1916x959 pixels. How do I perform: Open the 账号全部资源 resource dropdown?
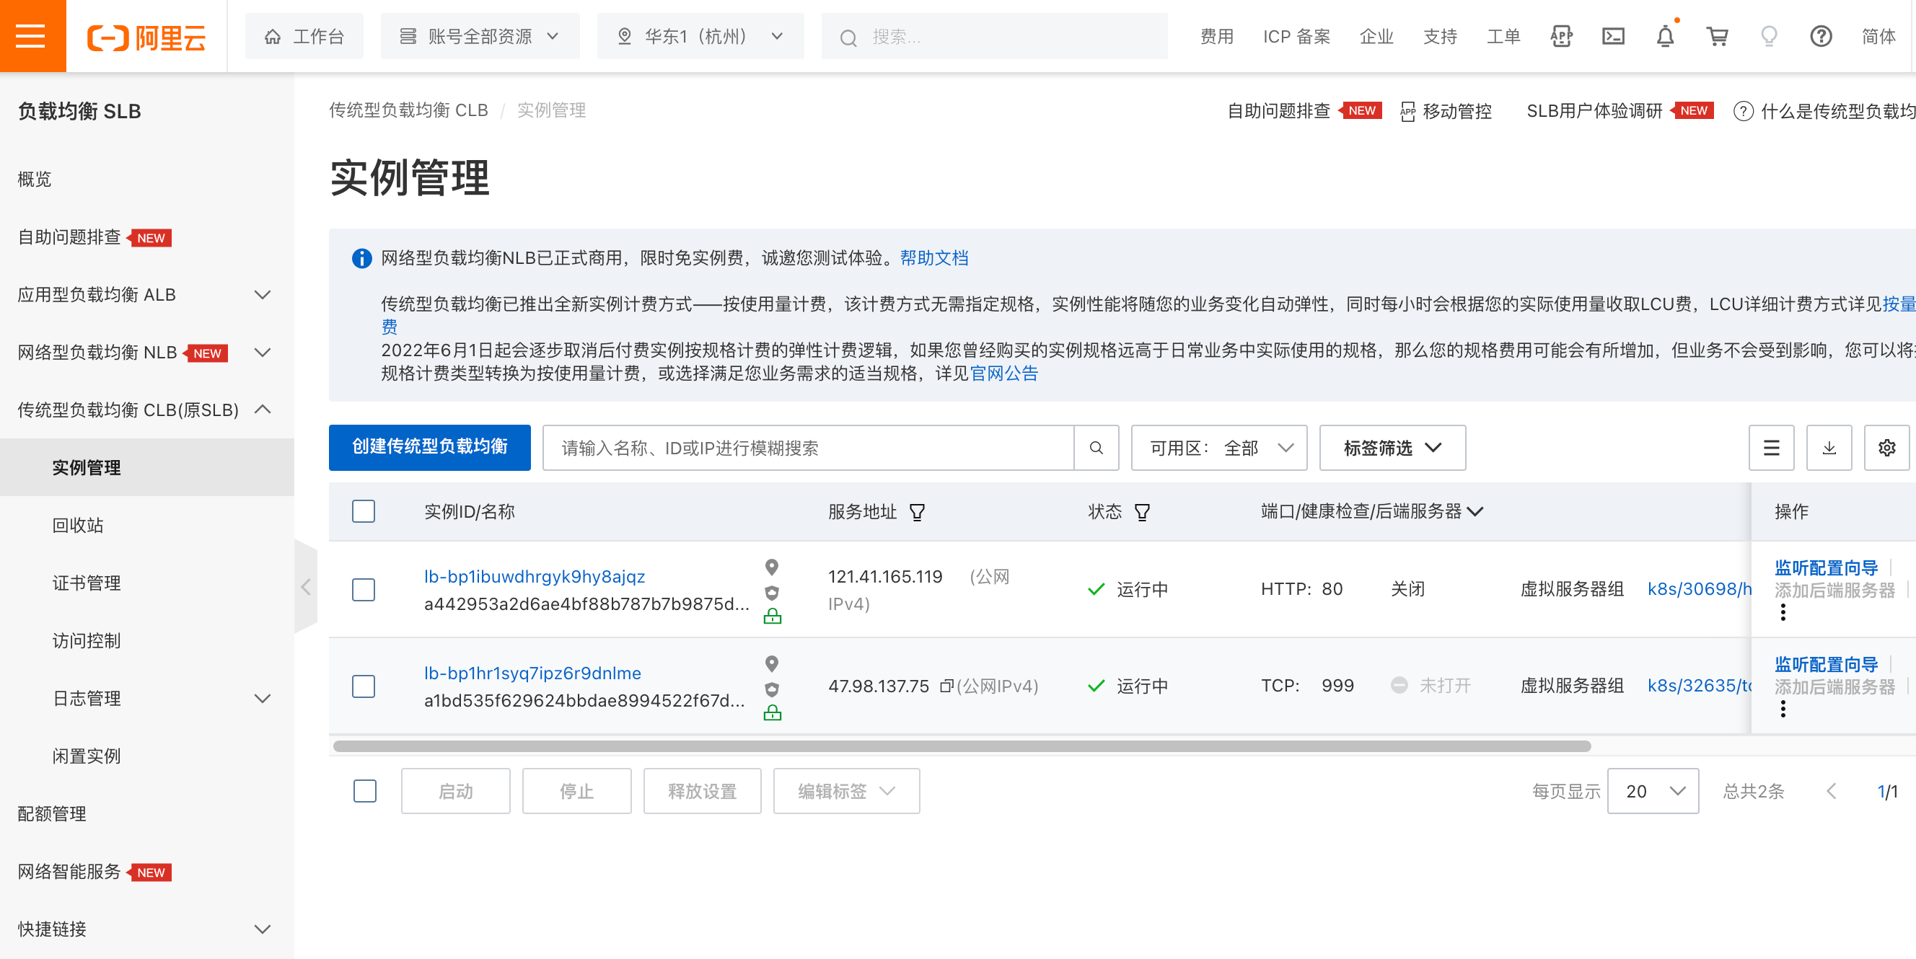tap(480, 35)
